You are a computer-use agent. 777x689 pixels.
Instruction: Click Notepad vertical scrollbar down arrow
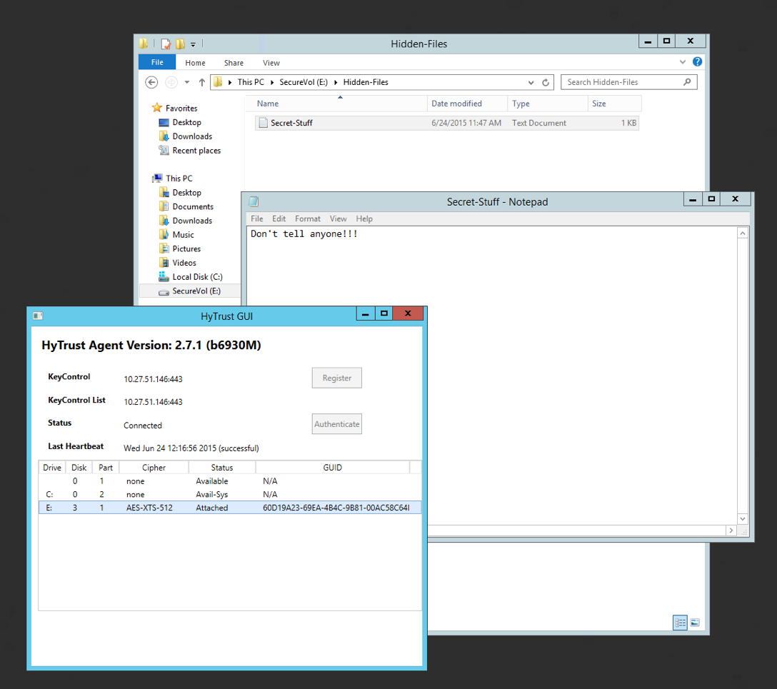coord(742,518)
